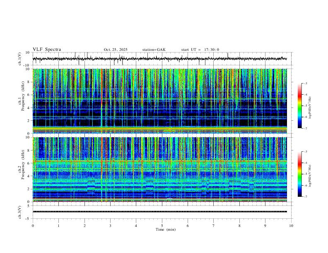Click the ch.2 colorbar "log(PSD)" label

(310, 176)
